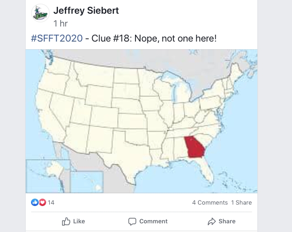Viewport: 292px width, 232px height.
Task: View the 1 Share link
Action: click(x=241, y=203)
